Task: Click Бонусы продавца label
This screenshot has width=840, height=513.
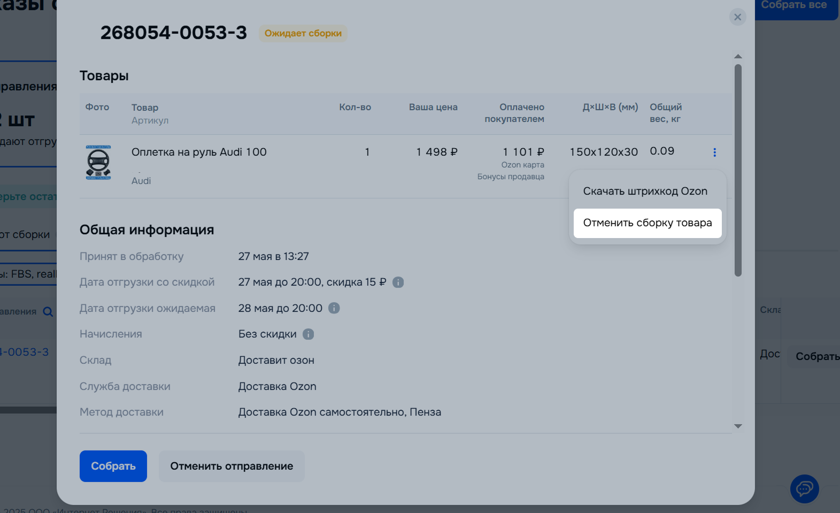Action: click(x=511, y=177)
